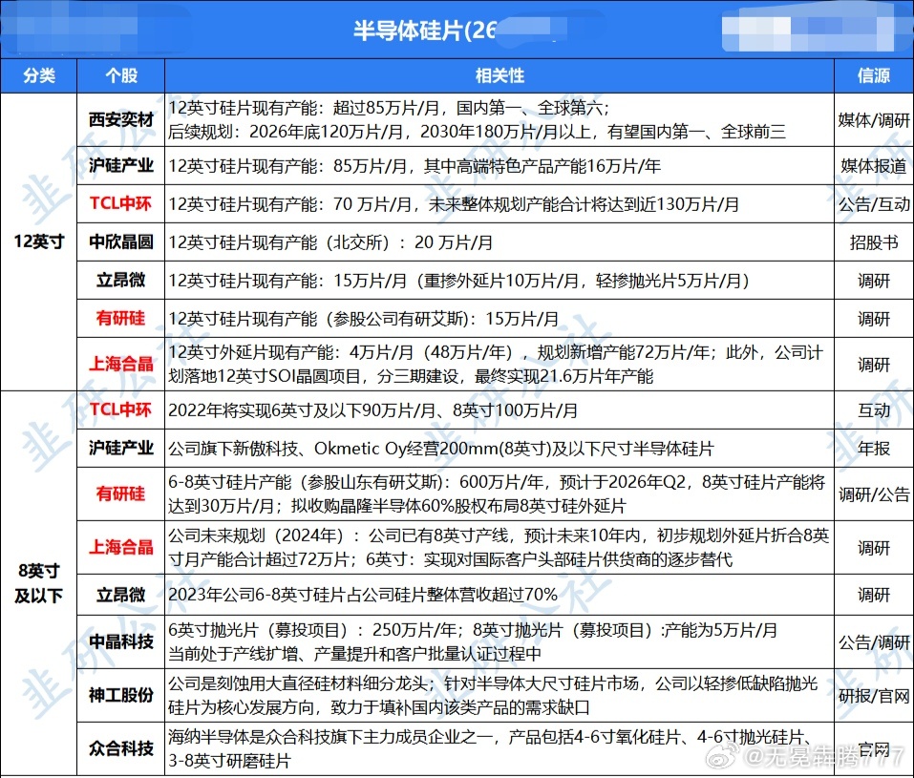The height and width of the screenshot is (778, 914).
Task: Click 'TCL中环' in the 8英寸及以下 section
Action: 120,410
